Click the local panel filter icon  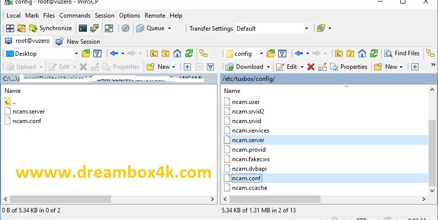(x=97, y=53)
